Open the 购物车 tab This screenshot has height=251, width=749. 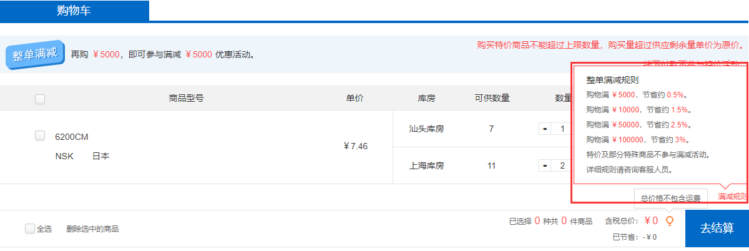click(74, 11)
